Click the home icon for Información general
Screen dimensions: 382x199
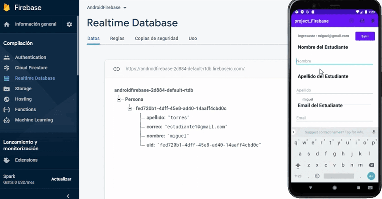pyautogui.click(x=7, y=24)
